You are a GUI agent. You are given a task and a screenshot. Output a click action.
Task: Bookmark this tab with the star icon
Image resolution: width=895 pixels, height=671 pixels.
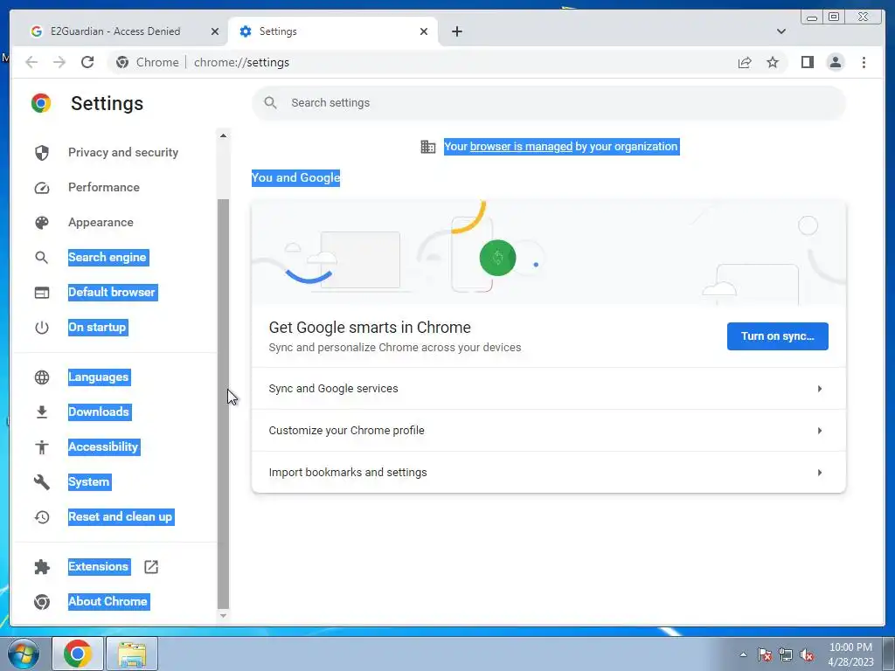pos(773,62)
